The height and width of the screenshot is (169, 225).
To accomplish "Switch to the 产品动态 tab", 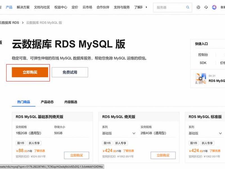I will point(47,102).
